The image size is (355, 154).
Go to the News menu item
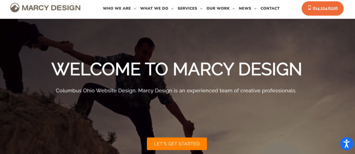click(245, 8)
